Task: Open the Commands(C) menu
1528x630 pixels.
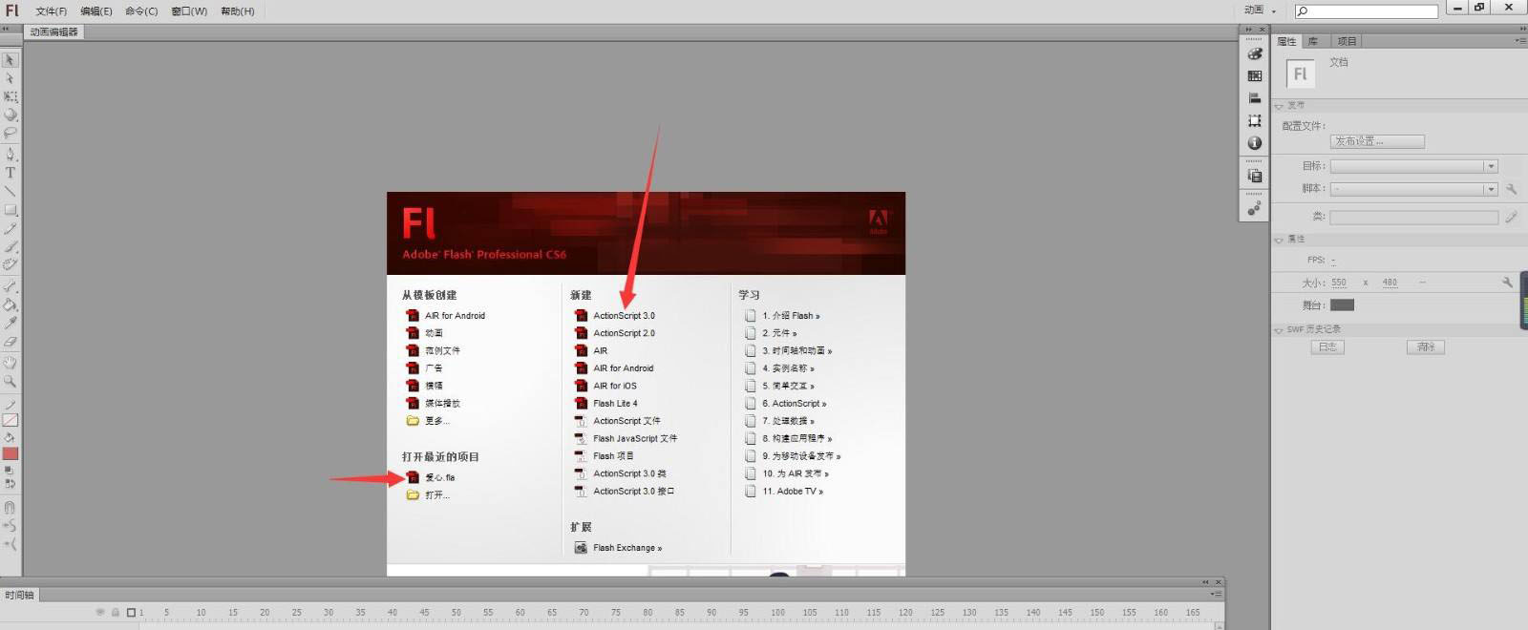Action: point(141,11)
